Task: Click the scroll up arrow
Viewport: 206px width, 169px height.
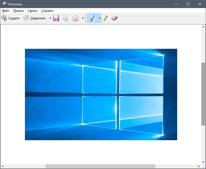Action: point(203,27)
